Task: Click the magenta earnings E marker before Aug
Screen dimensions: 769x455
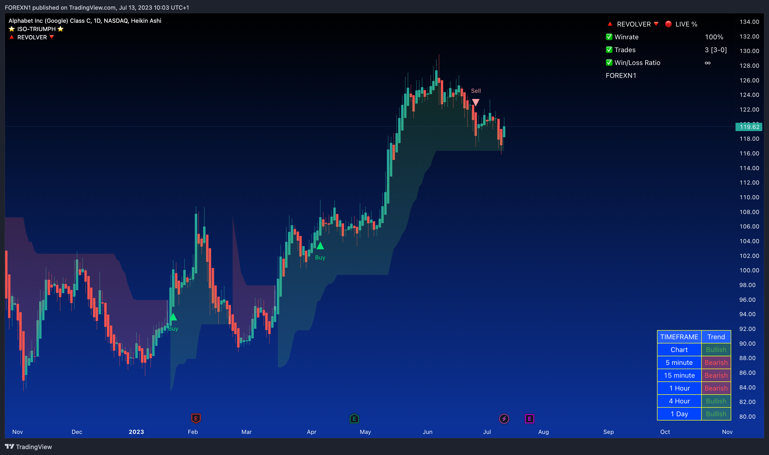Action: click(529, 419)
